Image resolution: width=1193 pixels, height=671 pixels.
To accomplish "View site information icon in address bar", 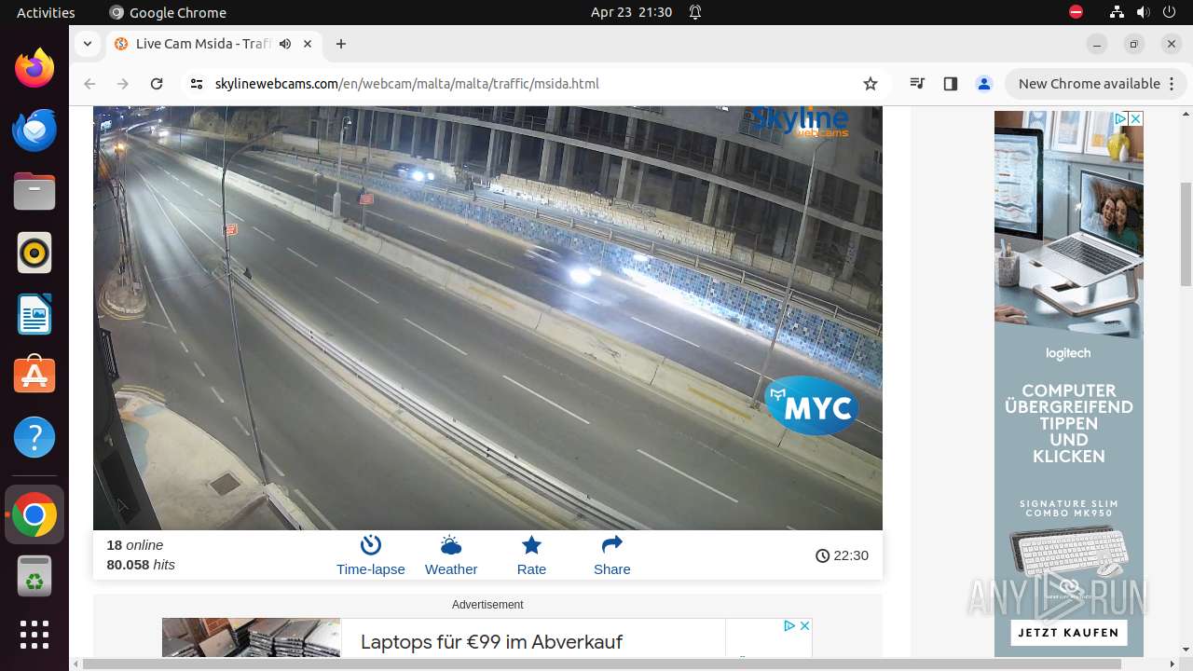I will [196, 84].
